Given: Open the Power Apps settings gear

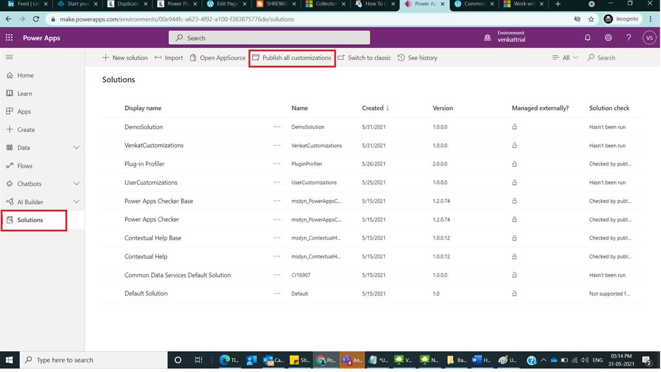Looking at the screenshot, I should (607, 38).
